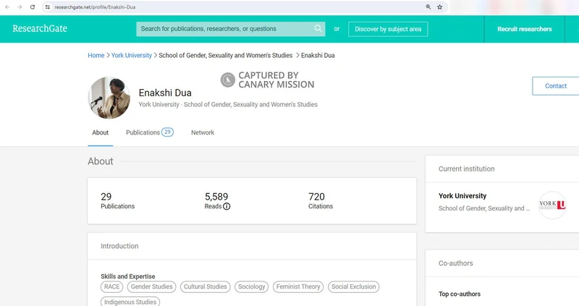Click the Enakshi Dua profile name heading

[165, 93]
